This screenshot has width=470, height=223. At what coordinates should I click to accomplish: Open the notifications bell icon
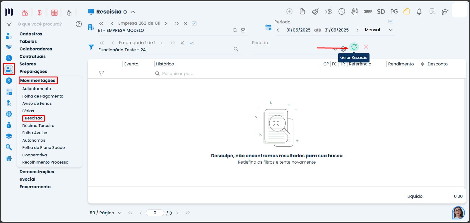(419, 12)
